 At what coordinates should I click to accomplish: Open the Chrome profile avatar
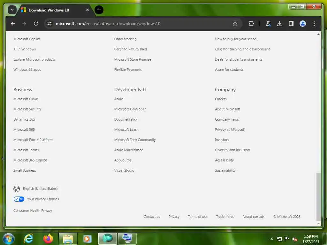pos(303,24)
